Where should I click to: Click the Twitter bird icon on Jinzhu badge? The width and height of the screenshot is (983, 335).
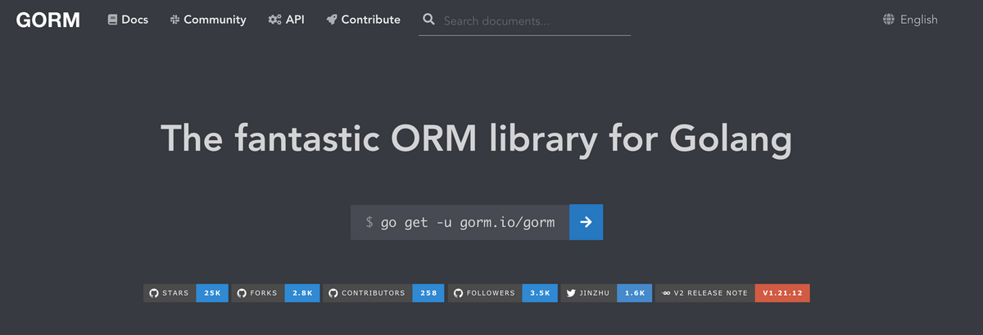[x=571, y=293]
